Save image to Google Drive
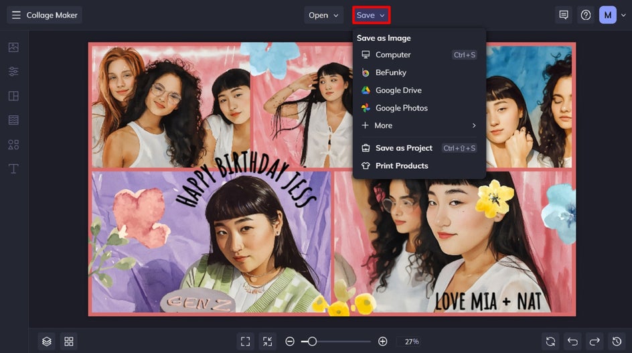The image size is (632, 353). pyautogui.click(x=419, y=90)
